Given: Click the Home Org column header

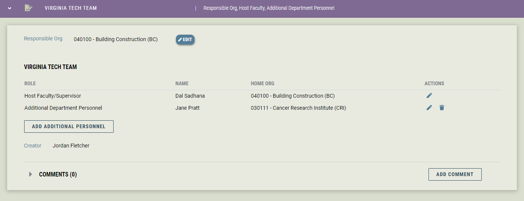Looking at the screenshot, I should point(263,83).
